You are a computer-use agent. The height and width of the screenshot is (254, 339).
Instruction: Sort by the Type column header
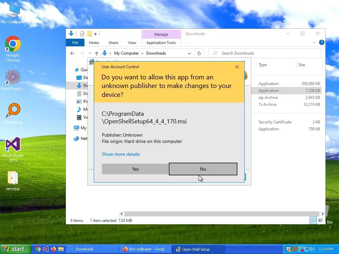pos(263,65)
